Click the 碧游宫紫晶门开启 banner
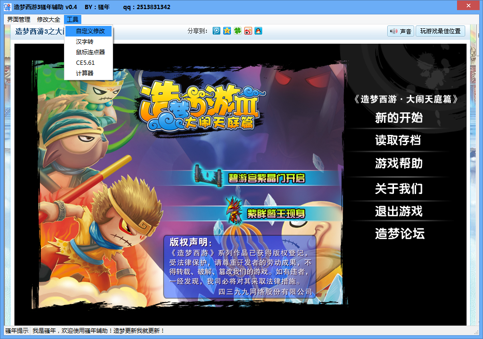Image resolution: width=483 pixels, height=339 pixels. (250, 178)
